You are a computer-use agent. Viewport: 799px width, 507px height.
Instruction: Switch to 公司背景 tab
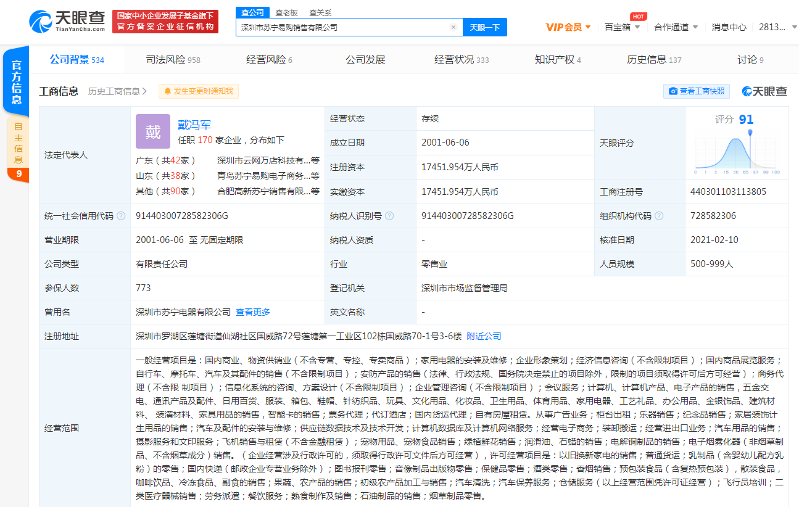pos(77,60)
